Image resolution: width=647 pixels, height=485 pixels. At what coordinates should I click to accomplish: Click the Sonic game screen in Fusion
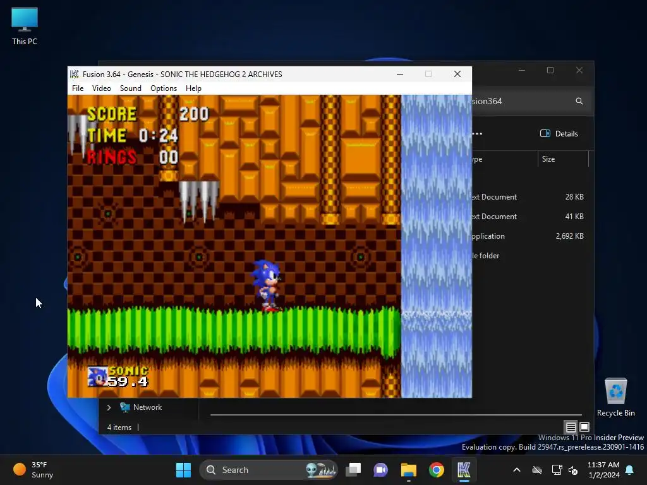[269, 246]
